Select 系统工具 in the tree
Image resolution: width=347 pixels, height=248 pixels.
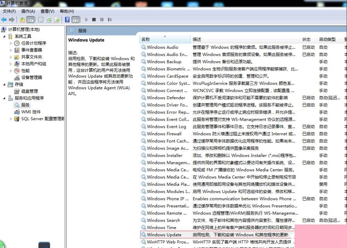pyautogui.click(x=23, y=36)
